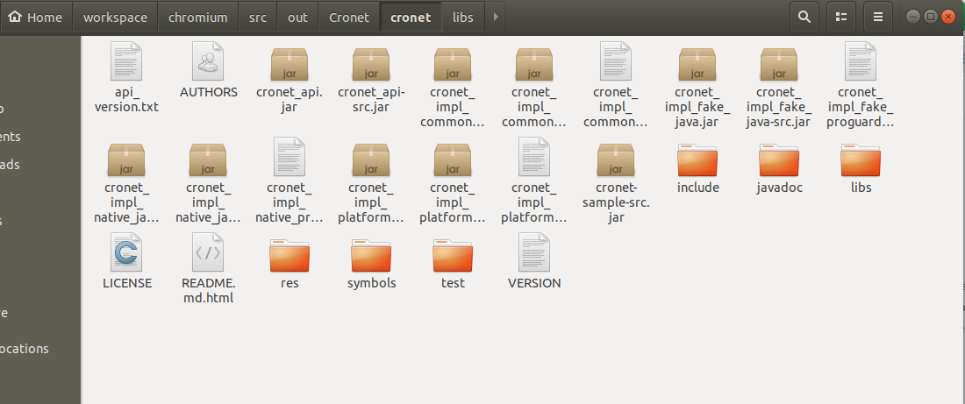965x404 pixels.
Task: Click the cronet-sample-src.jar file name
Action: click(x=616, y=202)
